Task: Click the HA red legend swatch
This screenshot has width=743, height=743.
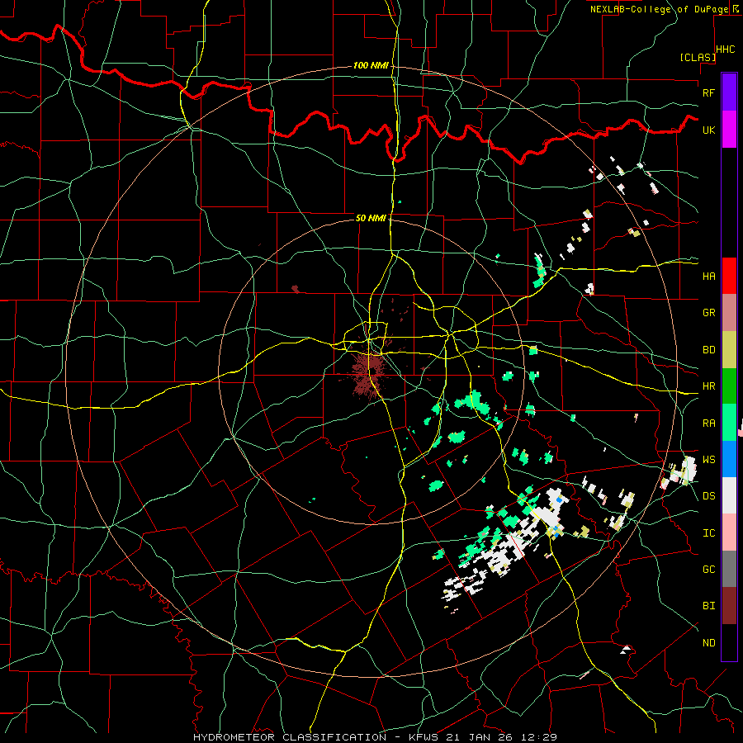Action: pos(729,276)
